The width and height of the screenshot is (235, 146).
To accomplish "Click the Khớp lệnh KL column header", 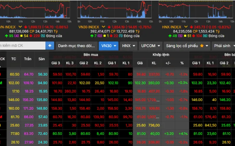I will click(x=154, y=63).
